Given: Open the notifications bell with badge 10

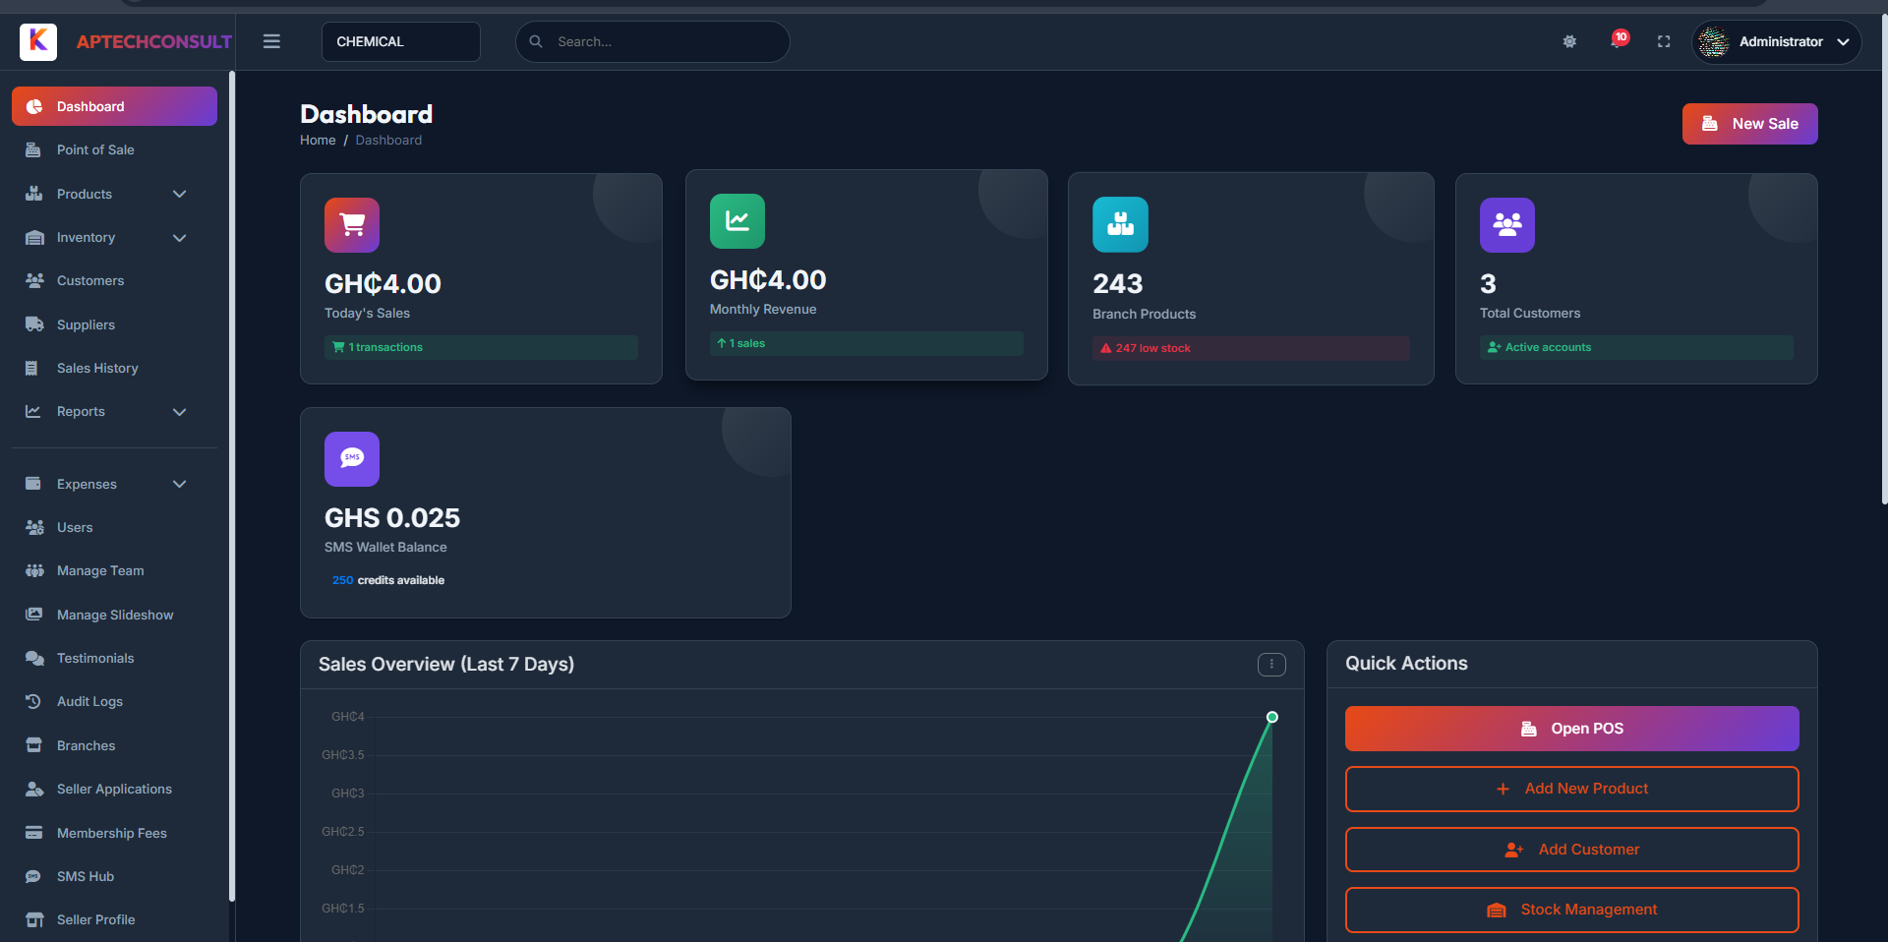Looking at the screenshot, I should click(x=1619, y=39).
